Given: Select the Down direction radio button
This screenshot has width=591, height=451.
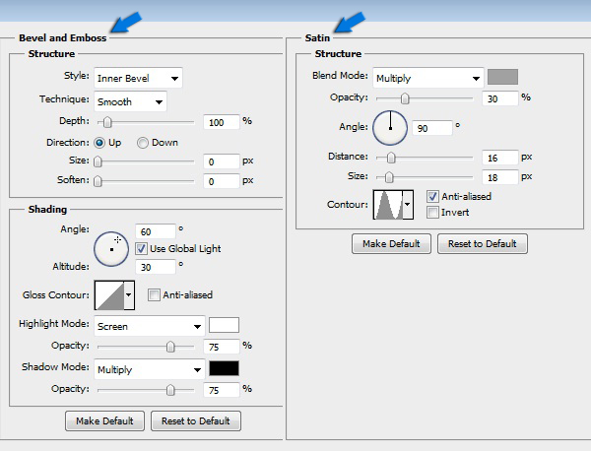Looking at the screenshot, I should (143, 143).
